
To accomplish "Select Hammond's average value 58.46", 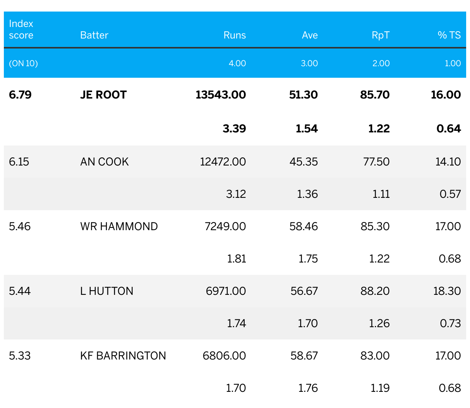I will pos(304,226).
